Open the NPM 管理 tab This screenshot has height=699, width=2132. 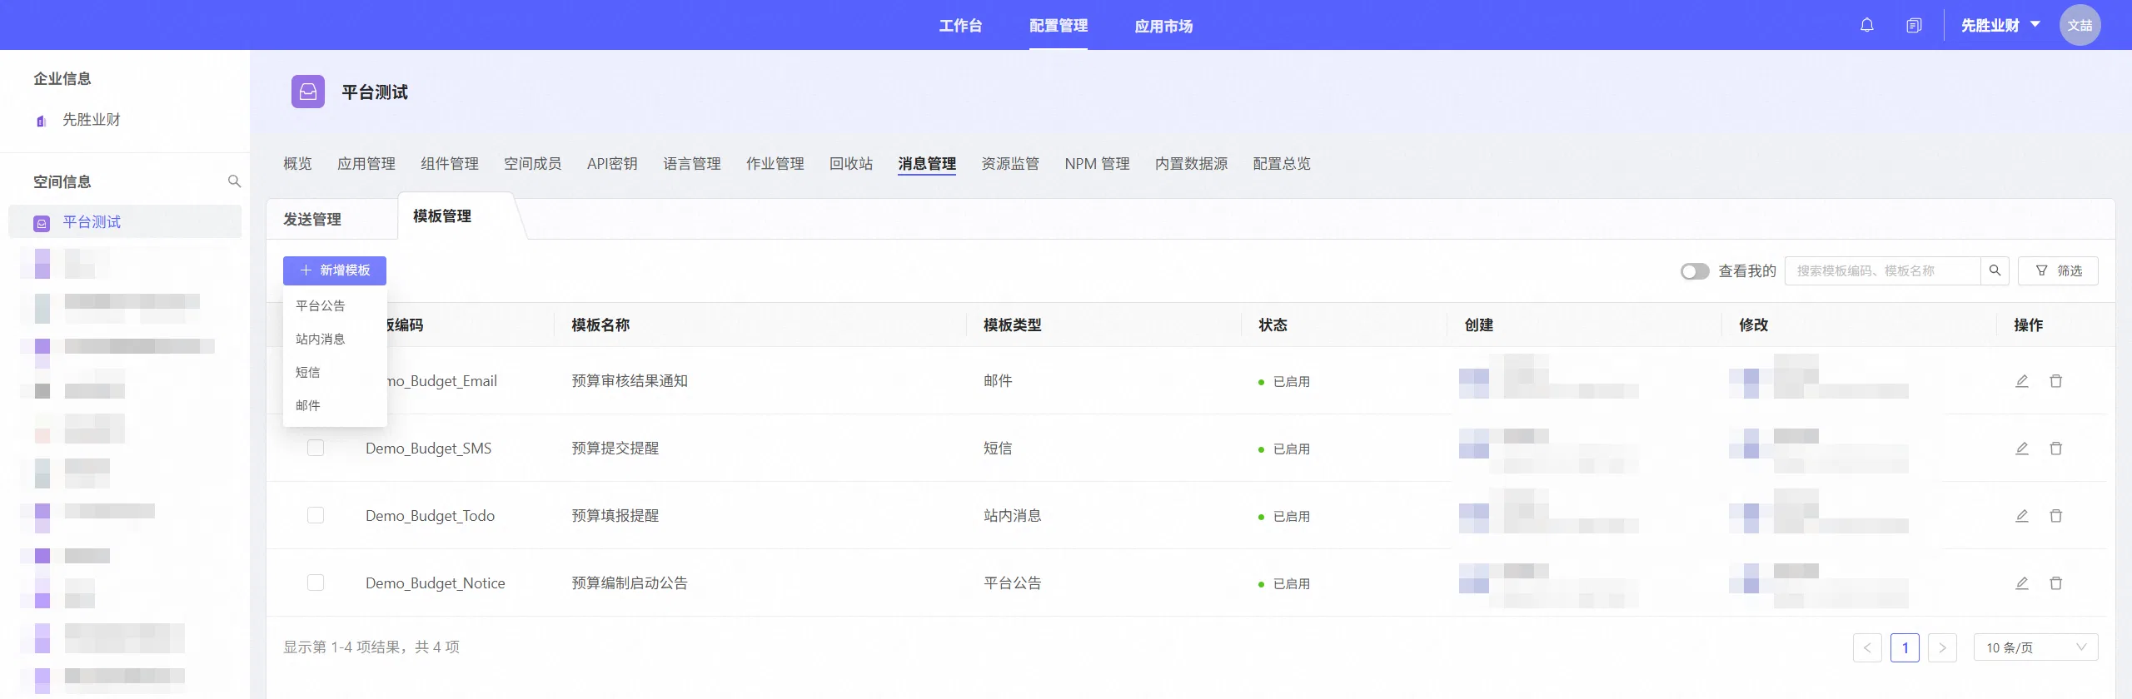(x=1097, y=164)
